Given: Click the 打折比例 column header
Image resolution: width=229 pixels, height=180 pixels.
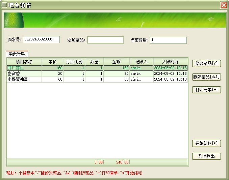Looking at the screenshot, I should (x=74, y=62).
